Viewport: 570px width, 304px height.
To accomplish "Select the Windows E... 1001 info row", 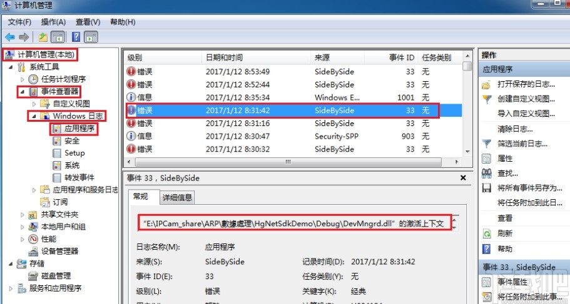I will (293, 97).
